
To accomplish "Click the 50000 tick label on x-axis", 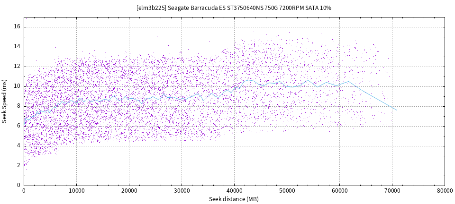I will tap(287, 191).
